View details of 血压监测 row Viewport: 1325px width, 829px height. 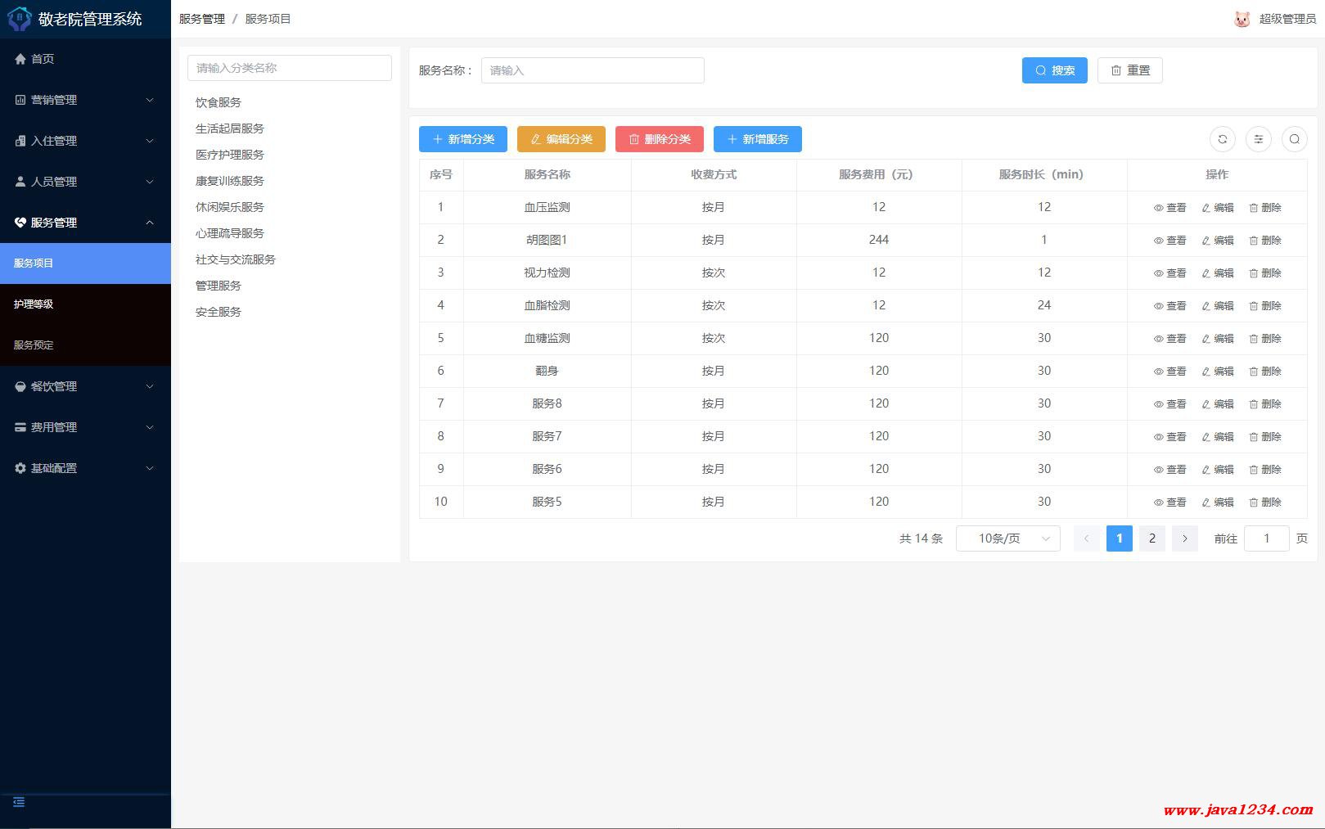click(x=1170, y=208)
